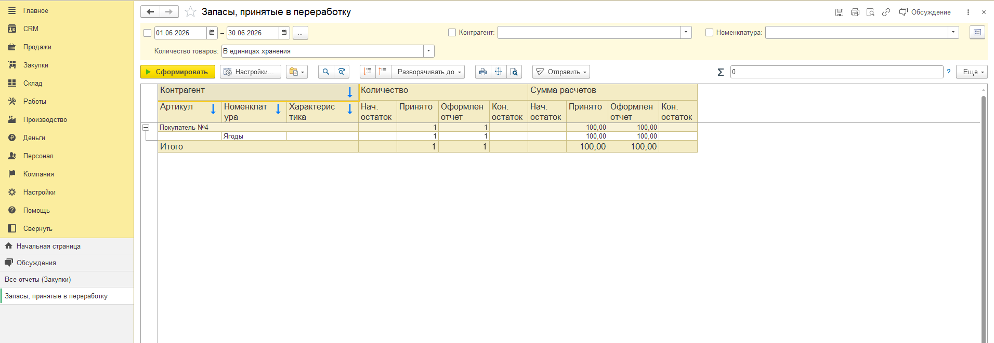
Task: Collapse the Покупатель №4 group
Action: (146, 127)
